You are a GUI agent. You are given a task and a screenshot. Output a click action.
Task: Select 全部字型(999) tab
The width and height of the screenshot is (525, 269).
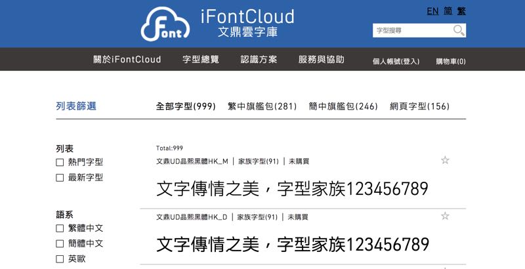point(186,106)
